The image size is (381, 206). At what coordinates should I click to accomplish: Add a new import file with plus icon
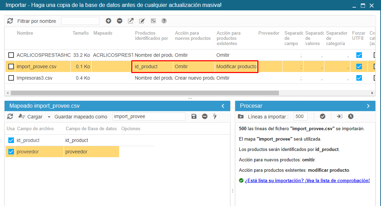tap(108, 21)
